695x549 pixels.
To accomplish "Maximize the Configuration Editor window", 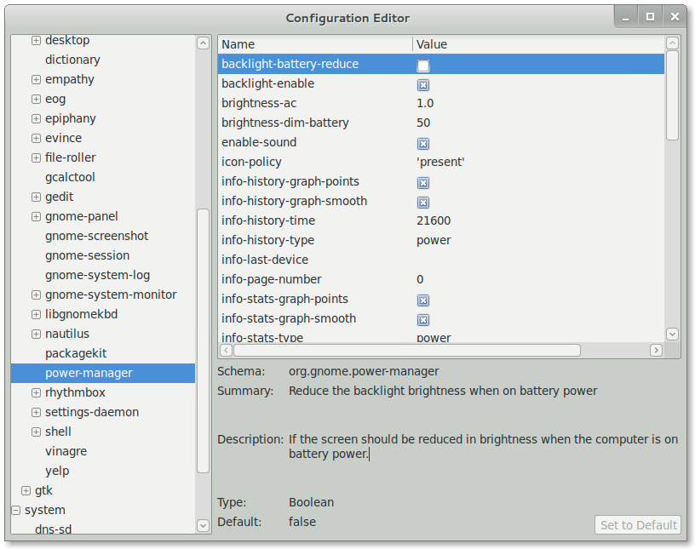I will (x=650, y=17).
